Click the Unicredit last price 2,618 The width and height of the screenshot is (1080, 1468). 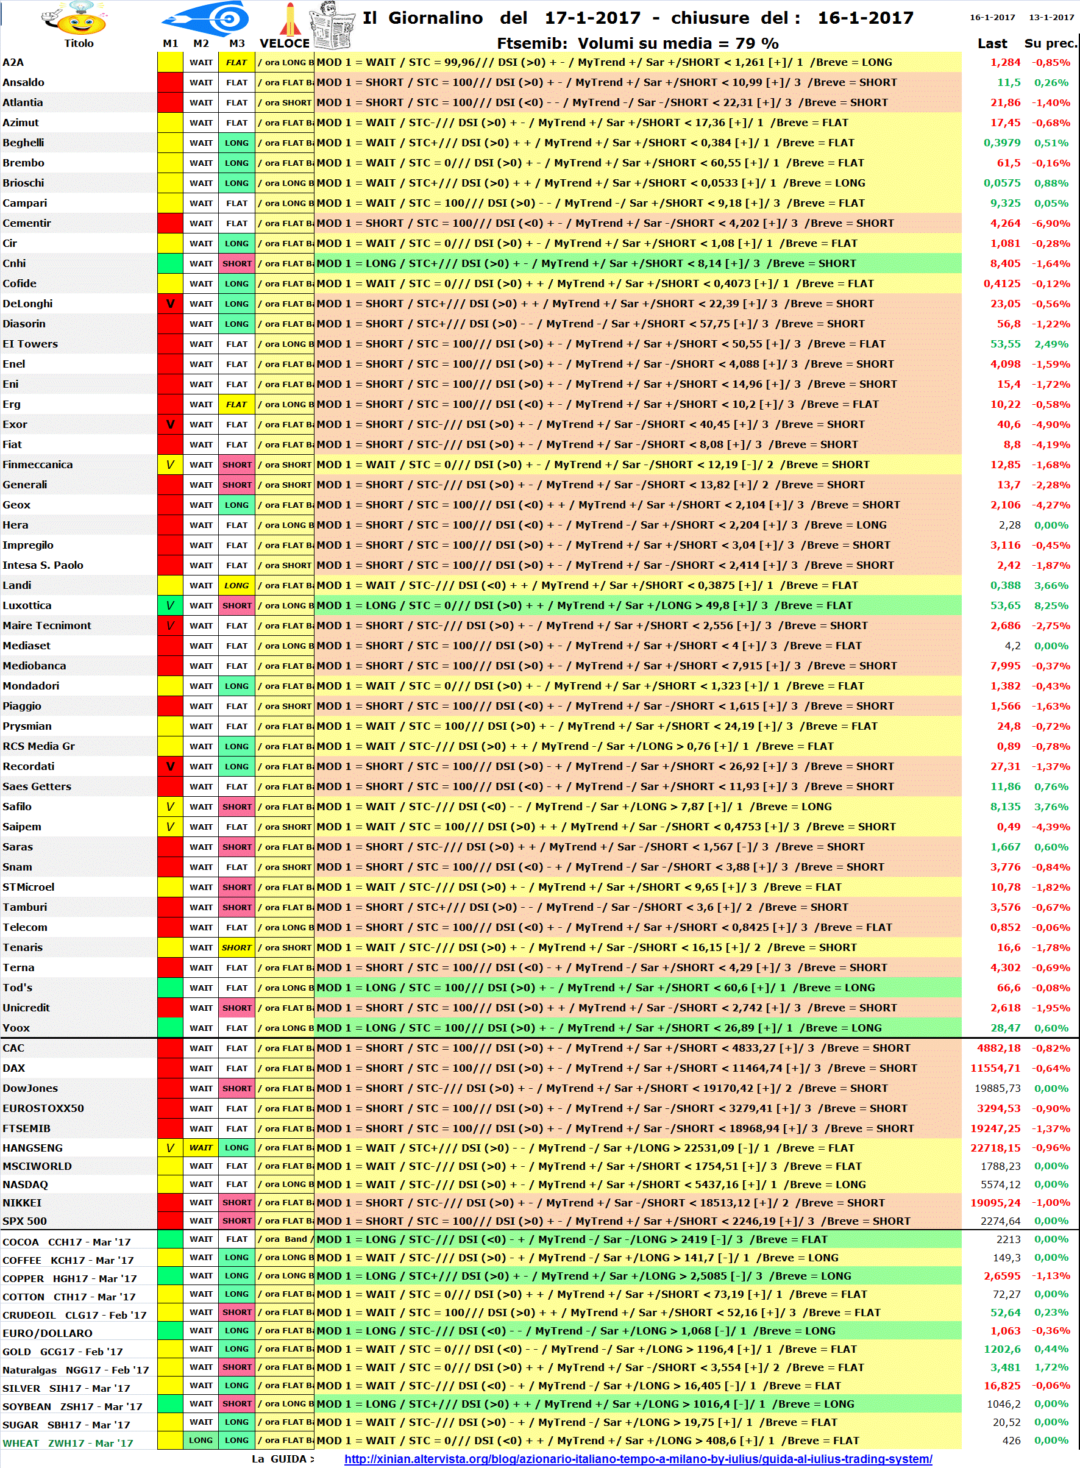coord(1006,1008)
